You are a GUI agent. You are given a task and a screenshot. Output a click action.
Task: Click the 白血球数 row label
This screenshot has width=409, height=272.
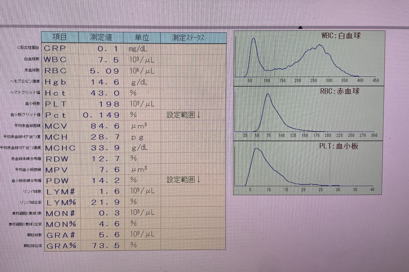coord(32,59)
